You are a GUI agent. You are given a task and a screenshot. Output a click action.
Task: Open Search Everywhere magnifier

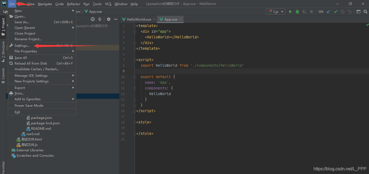365,12
